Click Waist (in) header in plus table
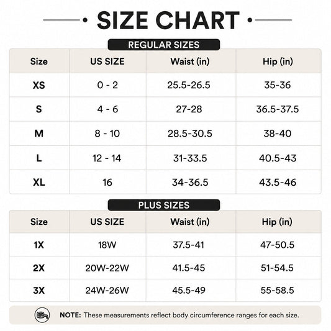The image size is (331, 331). pyautogui.click(x=190, y=222)
